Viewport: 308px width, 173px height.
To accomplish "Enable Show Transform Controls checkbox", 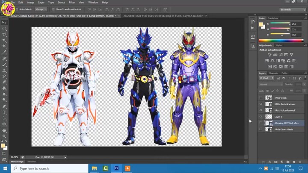I will point(53,9).
